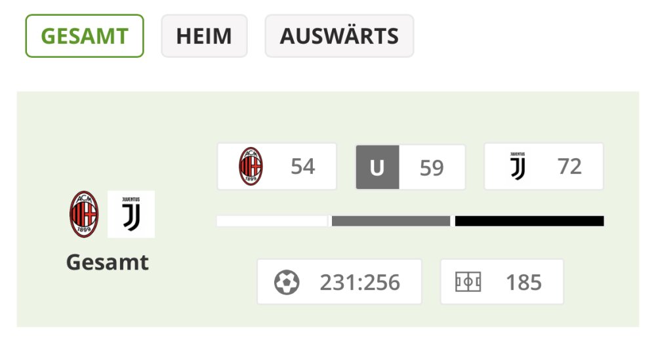Viewport: 656px width, 345px height.
Task: Click the Gesamt label under team logos
Action: coord(108,262)
